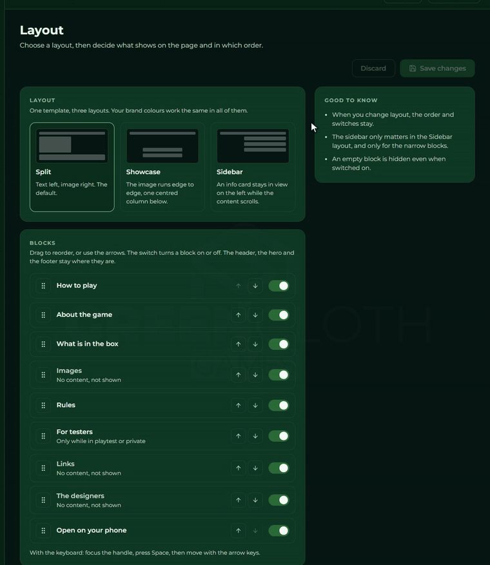Move Rules block up
490x565 pixels.
click(238, 406)
